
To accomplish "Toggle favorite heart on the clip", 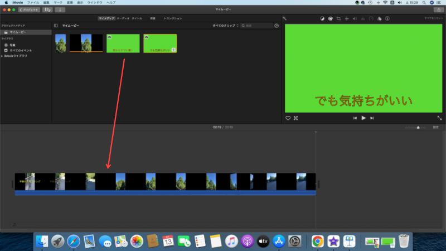I will click(288, 118).
